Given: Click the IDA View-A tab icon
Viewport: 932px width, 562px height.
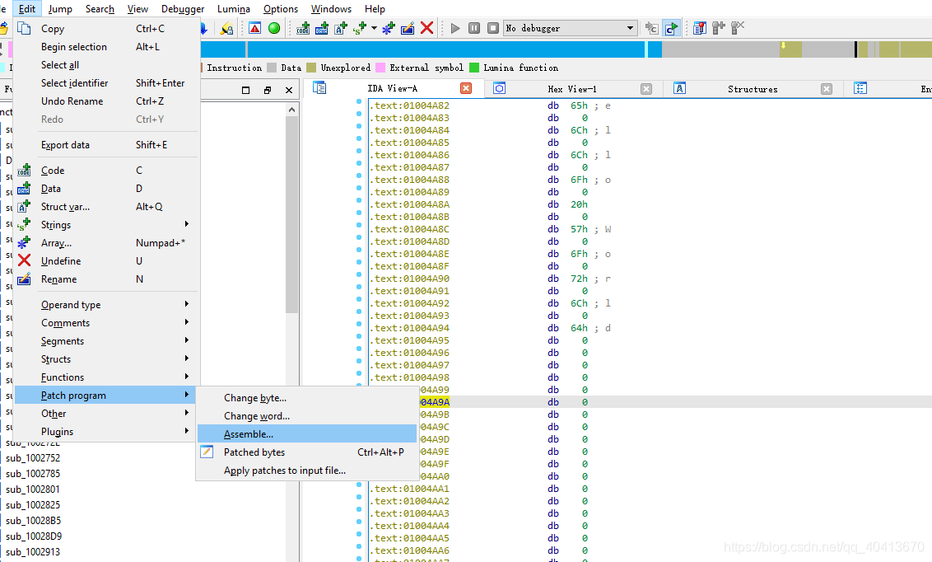Looking at the screenshot, I should coord(319,89).
